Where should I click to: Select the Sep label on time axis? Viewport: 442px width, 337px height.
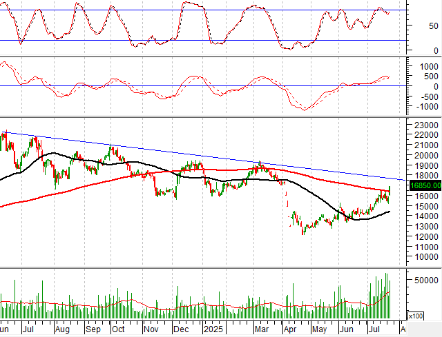[x=91, y=330]
